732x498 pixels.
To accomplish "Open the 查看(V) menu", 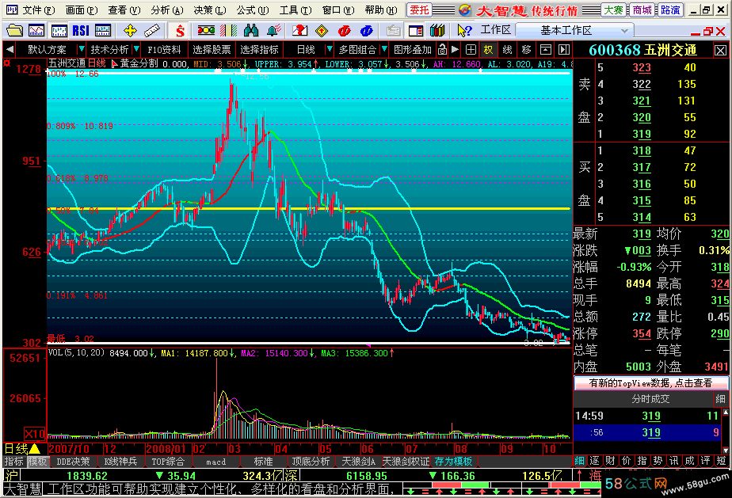I will click(x=124, y=10).
